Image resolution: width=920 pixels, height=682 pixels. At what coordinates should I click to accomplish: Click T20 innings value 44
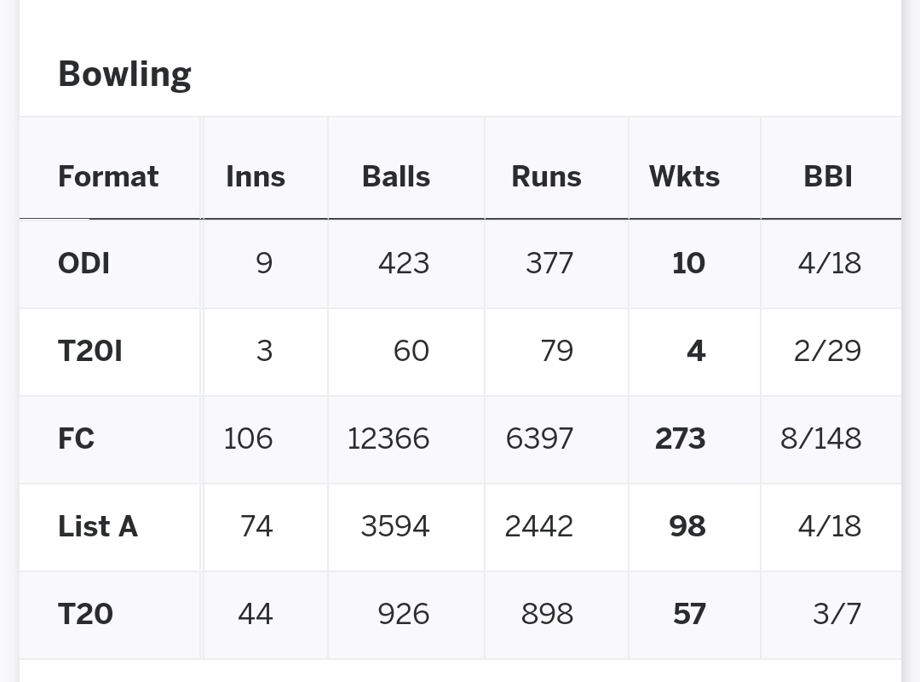pyautogui.click(x=256, y=614)
